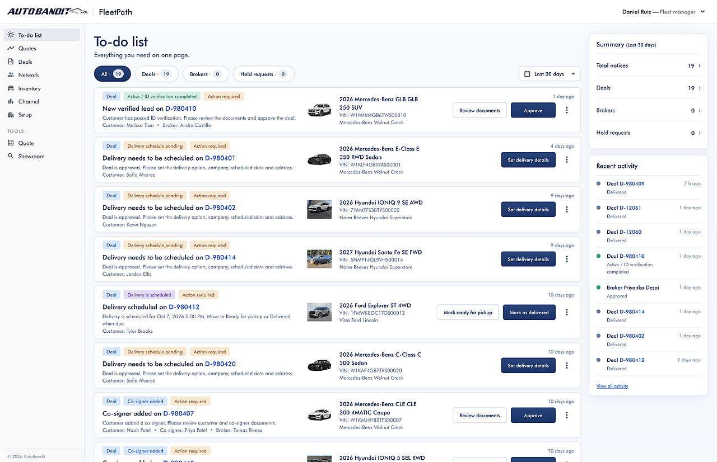Click 'Delivery is scheduled' status badge
Viewport: 717px width, 462px height.
tap(149, 295)
